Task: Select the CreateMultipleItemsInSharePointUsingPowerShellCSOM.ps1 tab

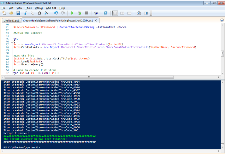Action: tap(58, 21)
